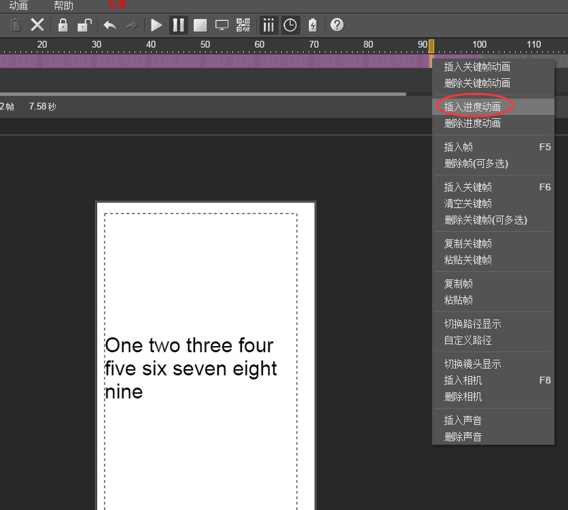Click 切换路径显示 in context menu
The image size is (568, 510).
tap(472, 324)
